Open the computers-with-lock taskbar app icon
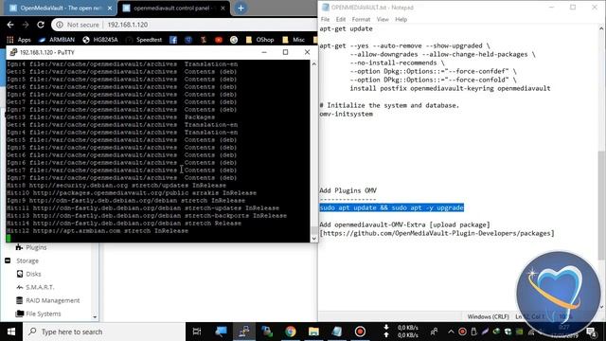This screenshot has height=341, width=606. [x=267, y=332]
